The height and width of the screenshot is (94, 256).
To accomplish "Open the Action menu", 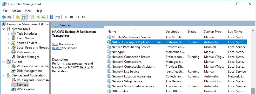I will click(x=16, y=11).
